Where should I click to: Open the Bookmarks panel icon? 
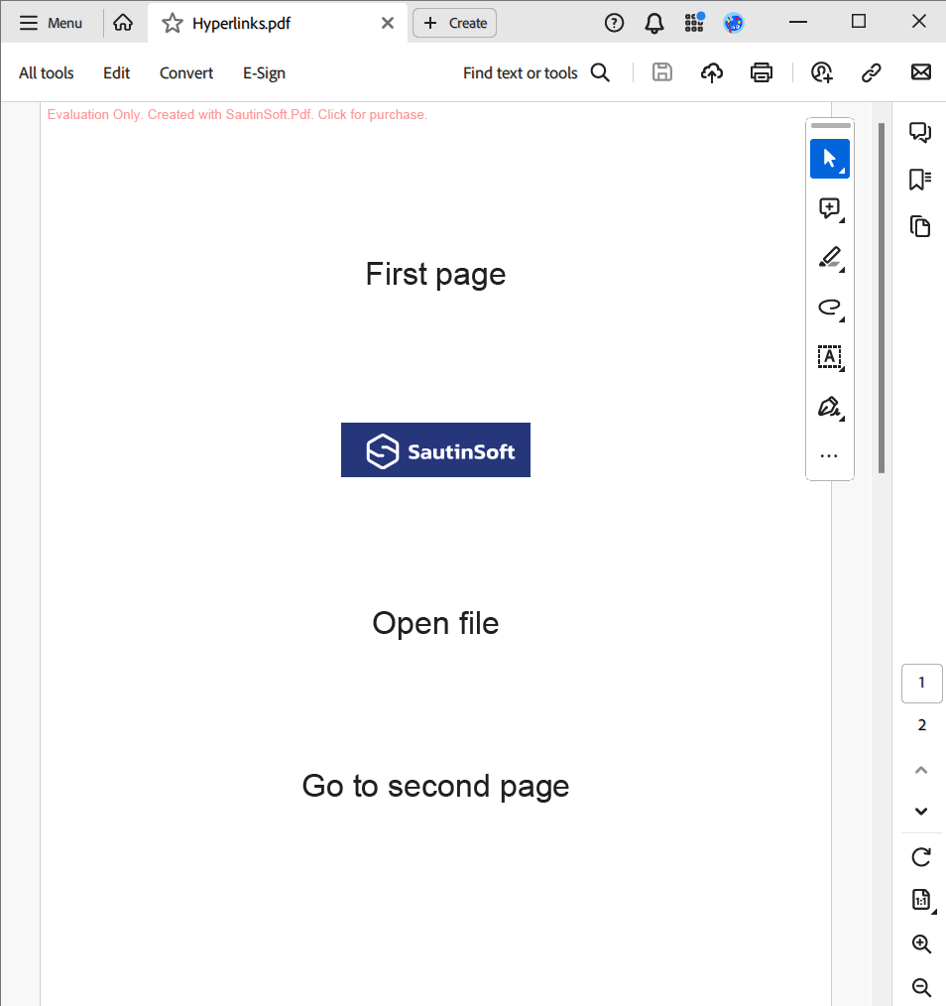click(920, 180)
